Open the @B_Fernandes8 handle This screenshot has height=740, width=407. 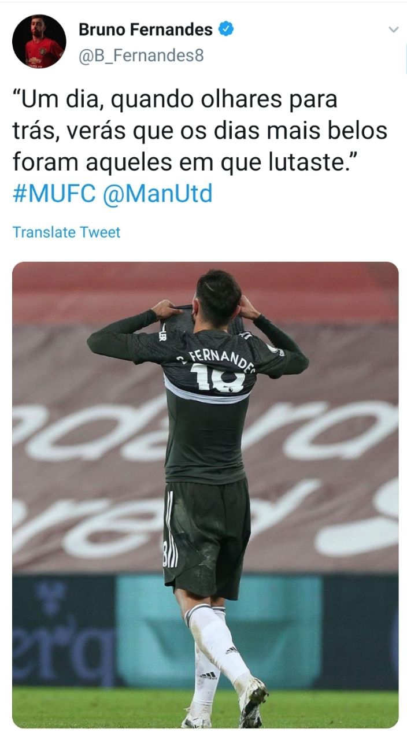(x=140, y=56)
